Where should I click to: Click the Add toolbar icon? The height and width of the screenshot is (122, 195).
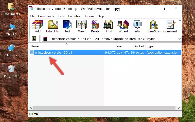click(x=38, y=26)
